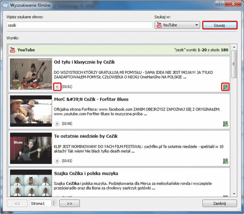This screenshot has width=244, height=214.
Task: Click the window title bar application icon
Action: [5, 5]
